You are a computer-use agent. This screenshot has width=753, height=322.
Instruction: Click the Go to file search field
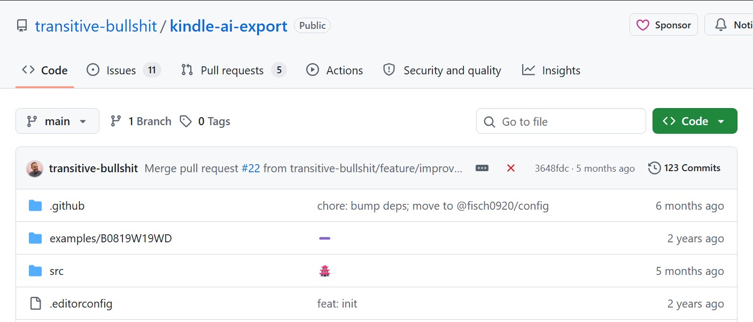click(561, 121)
